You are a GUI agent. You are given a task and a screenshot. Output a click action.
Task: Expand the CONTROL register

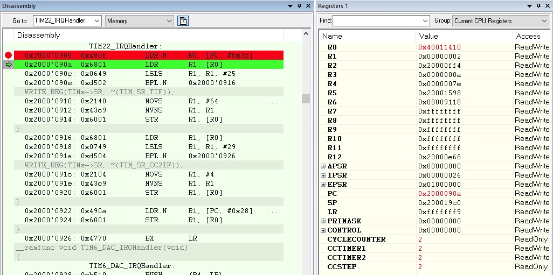point(323,230)
